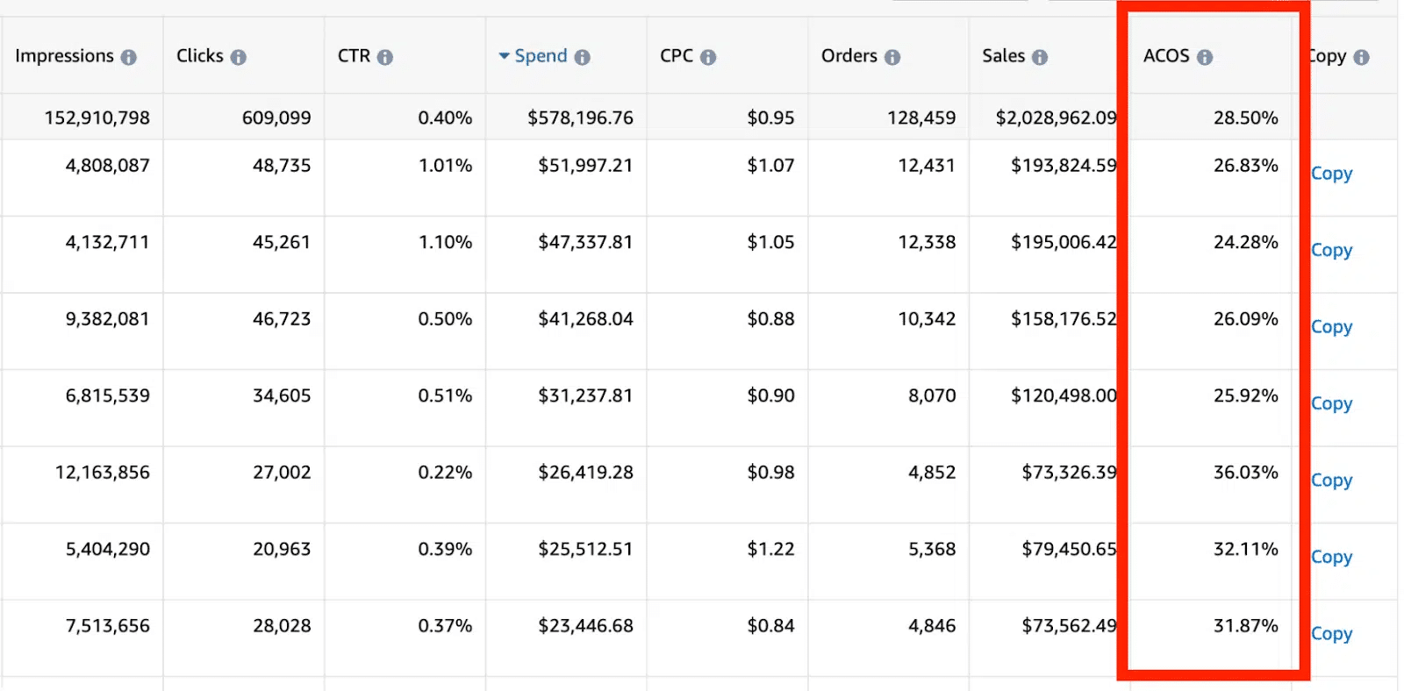The height and width of the screenshot is (691, 1404).
Task: Toggle the Spend sort arrow
Action: pyautogui.click(x=505, y=56)
